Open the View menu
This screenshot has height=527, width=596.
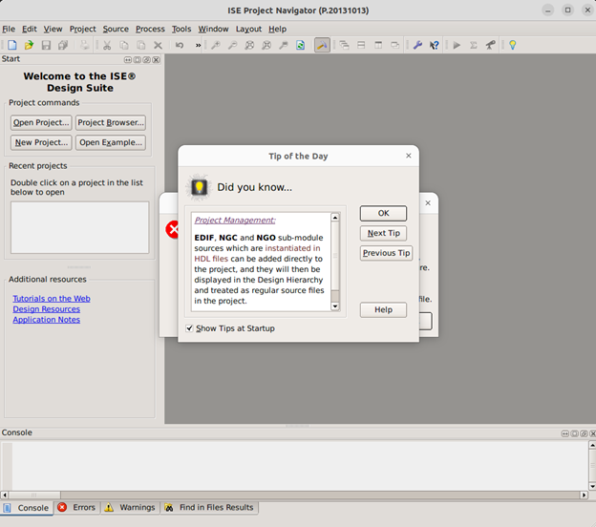click(53, 29)
